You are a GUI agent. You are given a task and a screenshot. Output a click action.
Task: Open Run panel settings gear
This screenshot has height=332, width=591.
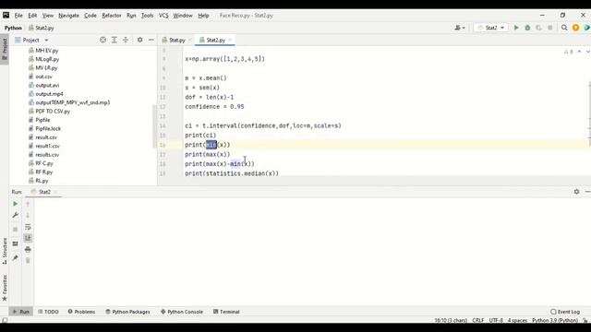pos(576,192)
